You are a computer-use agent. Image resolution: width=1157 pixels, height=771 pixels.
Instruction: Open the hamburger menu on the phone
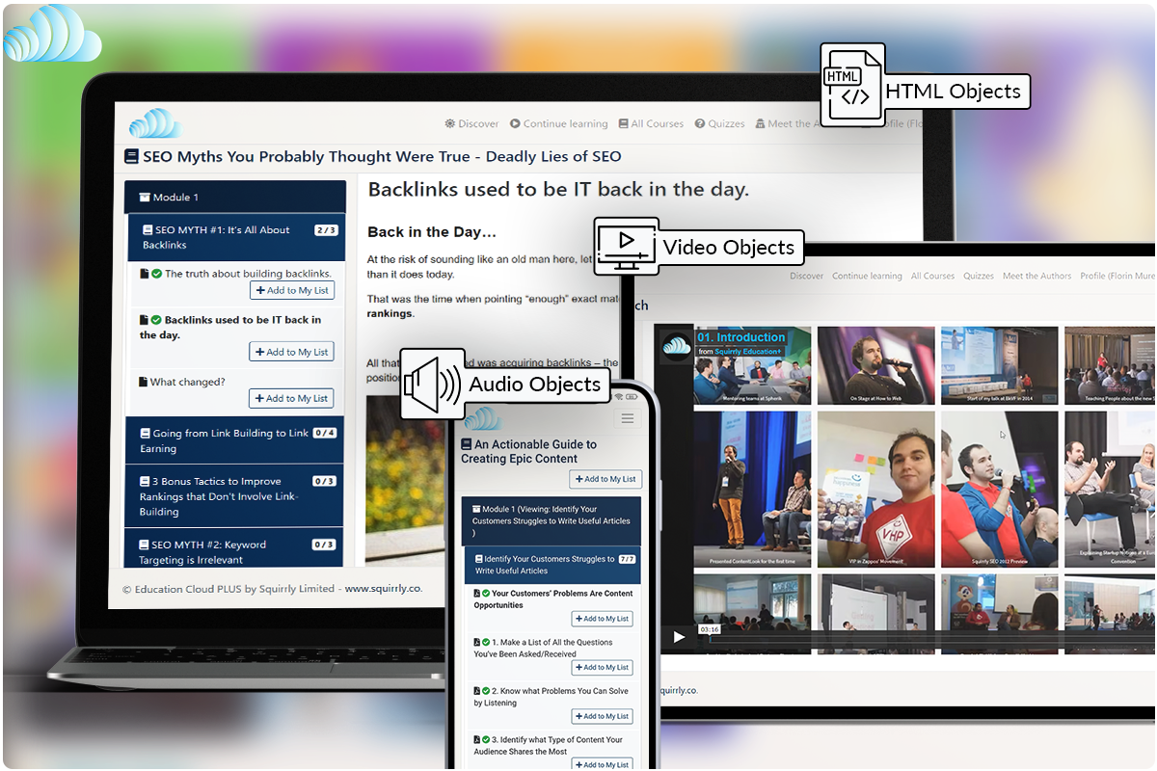pyautogui.click(x=628, y=418)
